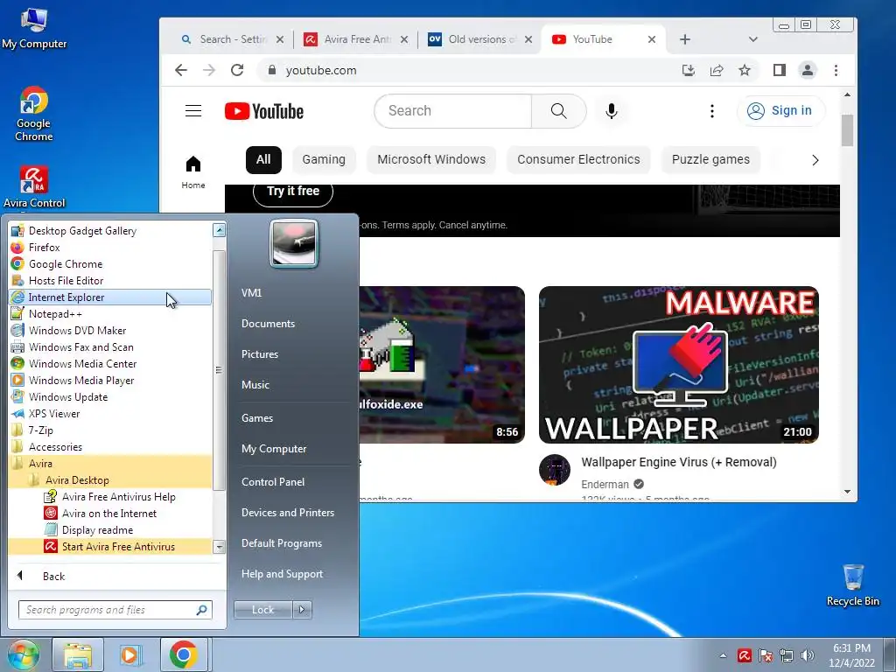Open shutdown options arrow beside Lock

click(x=302, y=610)
